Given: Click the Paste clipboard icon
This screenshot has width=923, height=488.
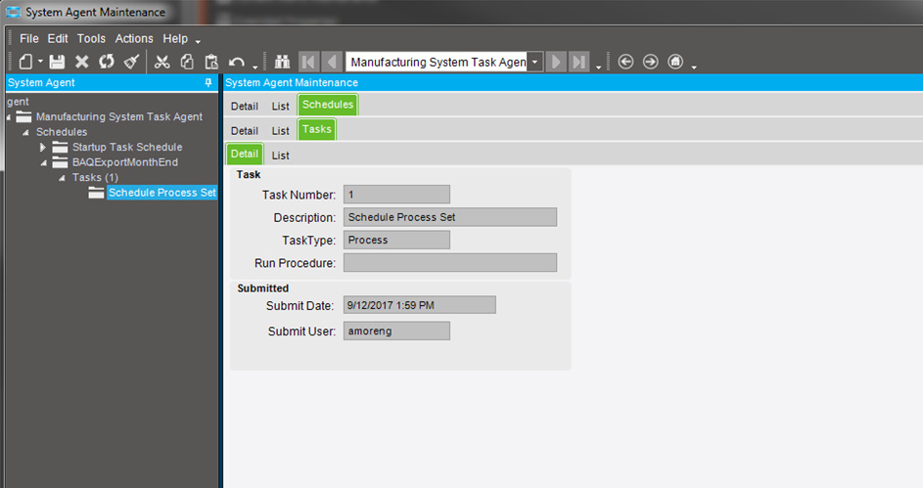Looking at the screenshot, I should pos(211,62).
